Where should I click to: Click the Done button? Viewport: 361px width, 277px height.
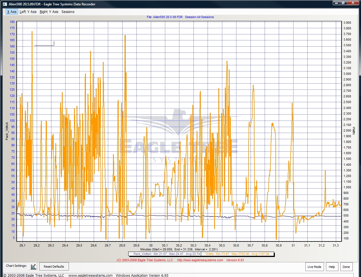pos(346,267)
